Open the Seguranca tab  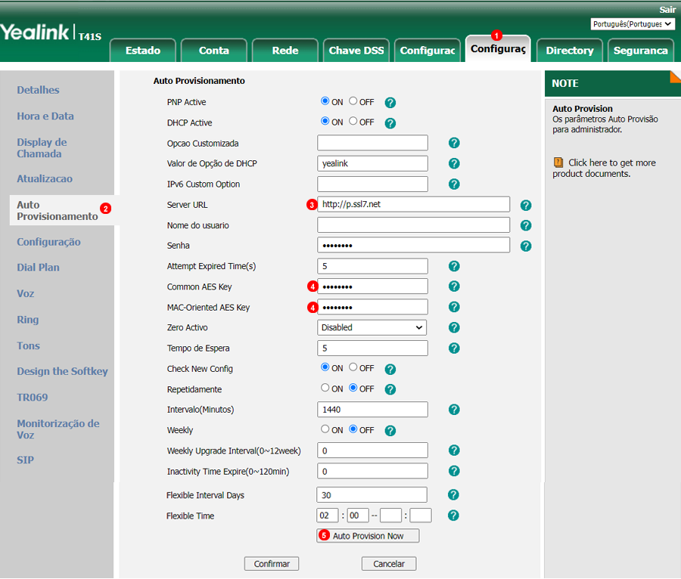tap(640, 51)
